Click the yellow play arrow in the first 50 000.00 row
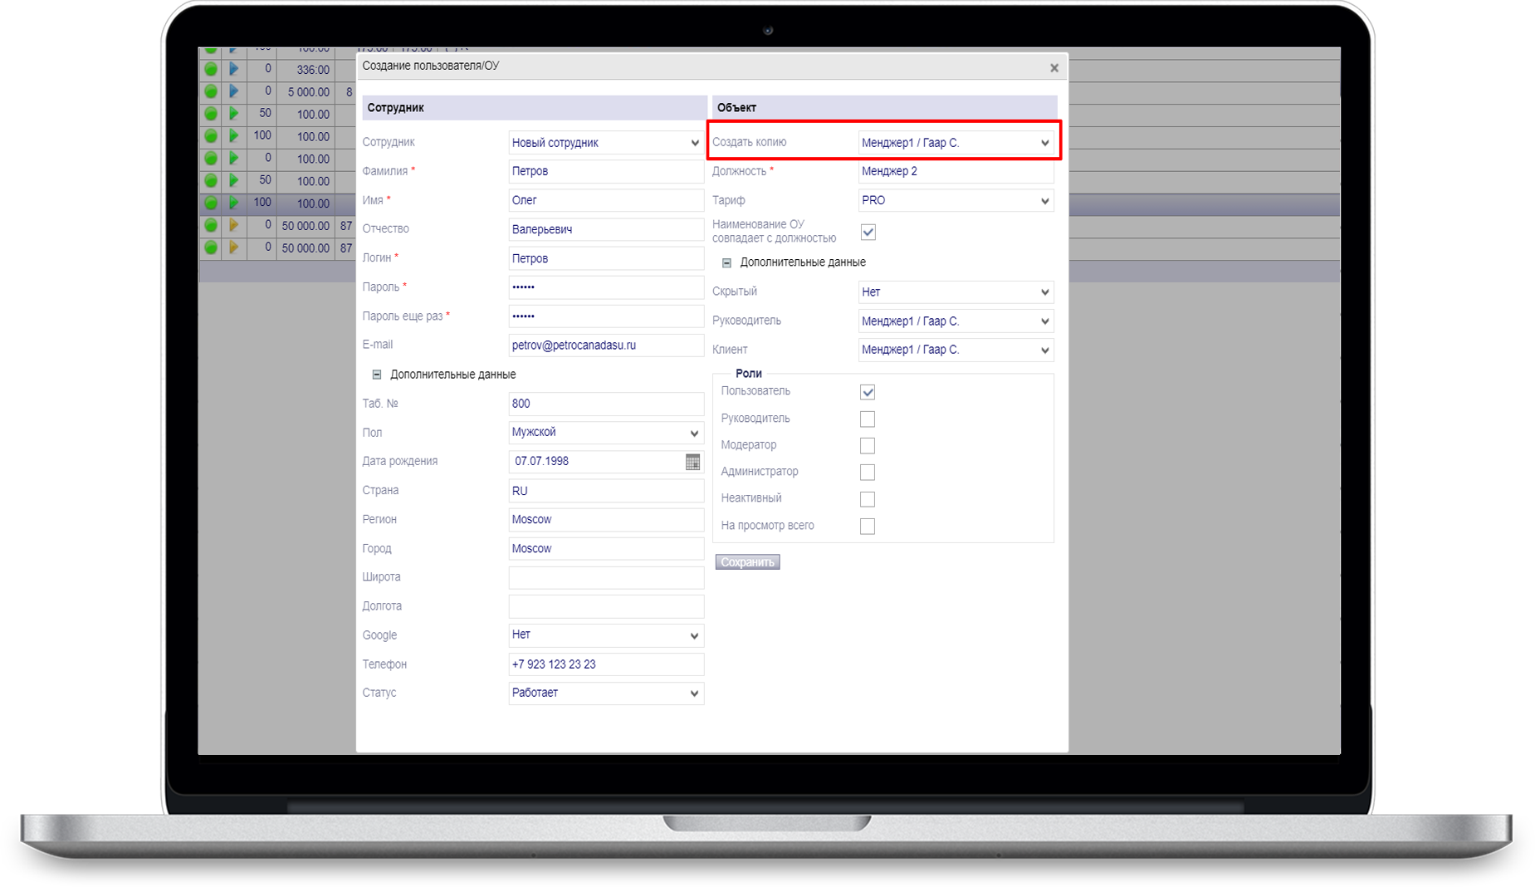1535x887 pixels. (234, 225)
